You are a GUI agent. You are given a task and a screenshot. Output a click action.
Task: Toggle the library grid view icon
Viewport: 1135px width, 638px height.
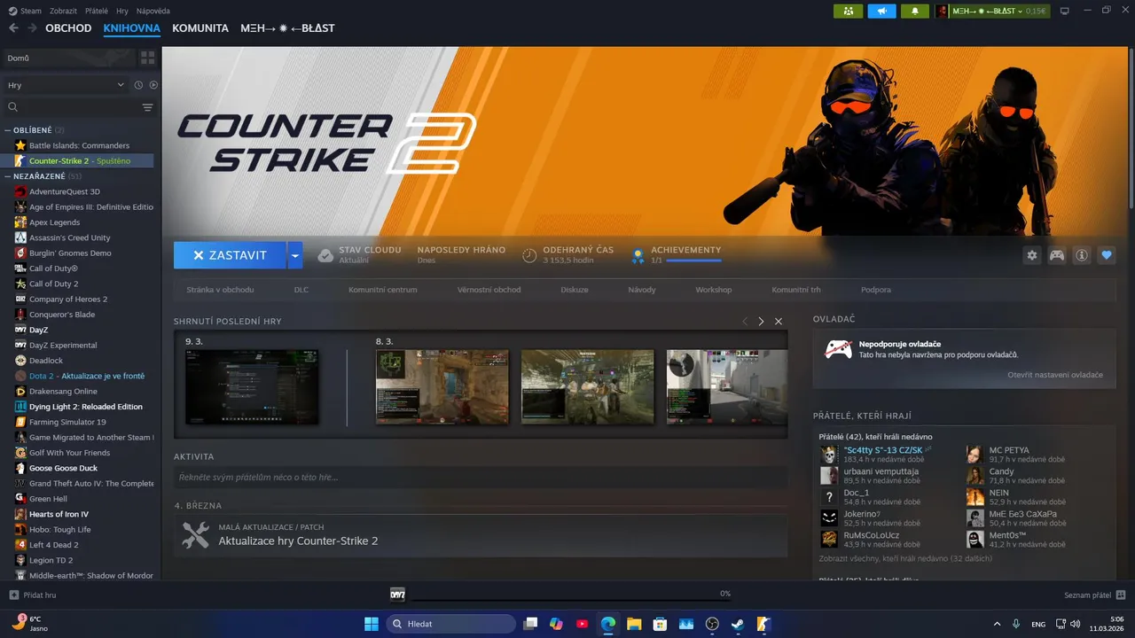pyautogui.click(x=147, y=58)
